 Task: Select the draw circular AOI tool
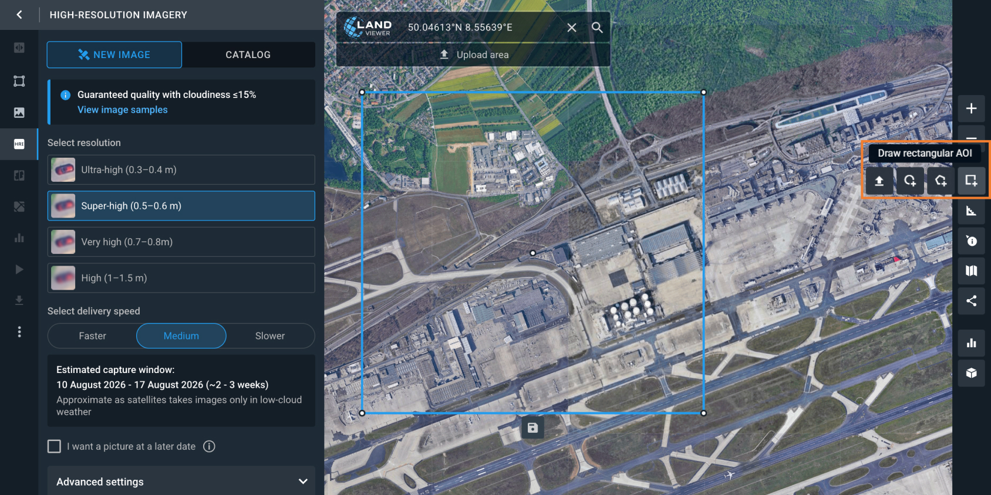(910, 181)
